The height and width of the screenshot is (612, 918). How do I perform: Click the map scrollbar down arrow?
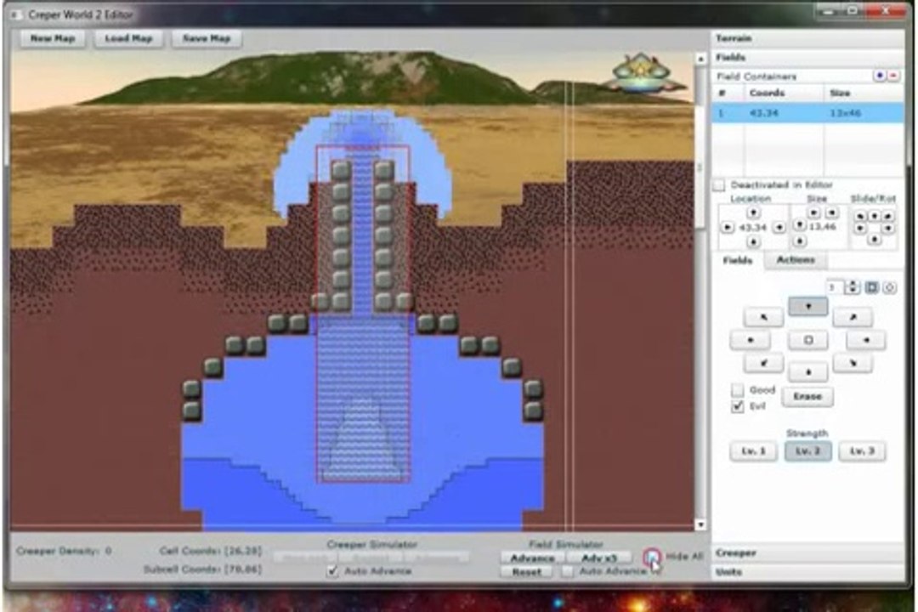tap(700, 524)
